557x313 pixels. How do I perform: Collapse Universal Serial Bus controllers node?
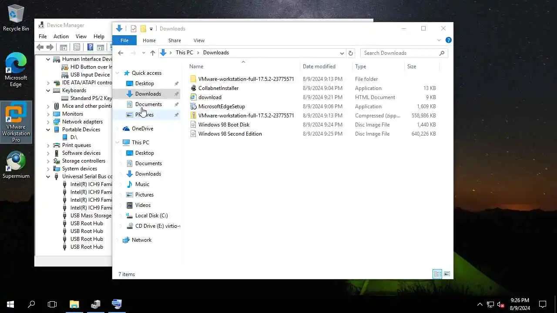point(48,176)
